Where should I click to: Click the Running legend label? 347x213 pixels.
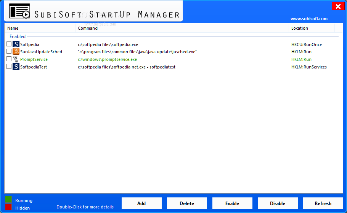tap(24, 201)
